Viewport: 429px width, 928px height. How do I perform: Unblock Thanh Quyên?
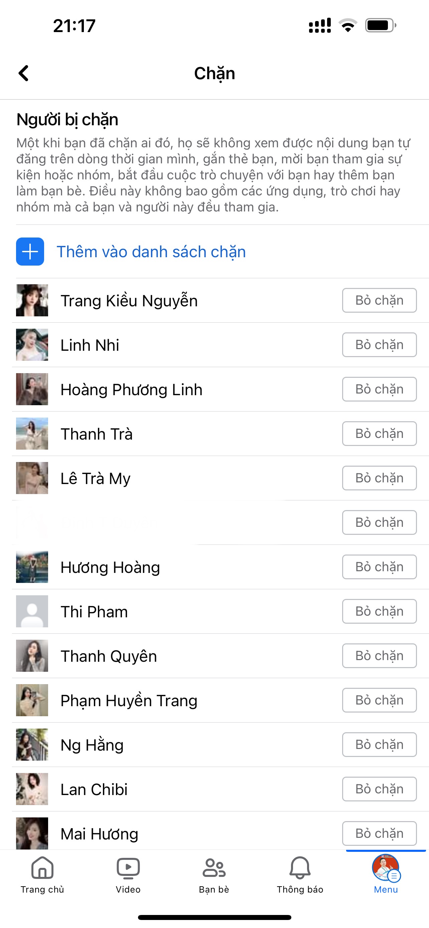tap(379, 656)
